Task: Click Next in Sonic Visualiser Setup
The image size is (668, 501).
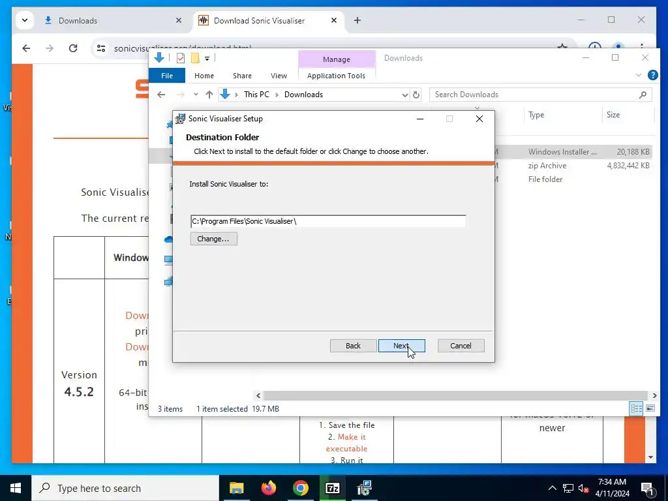Action: click(x=401, y=346)
